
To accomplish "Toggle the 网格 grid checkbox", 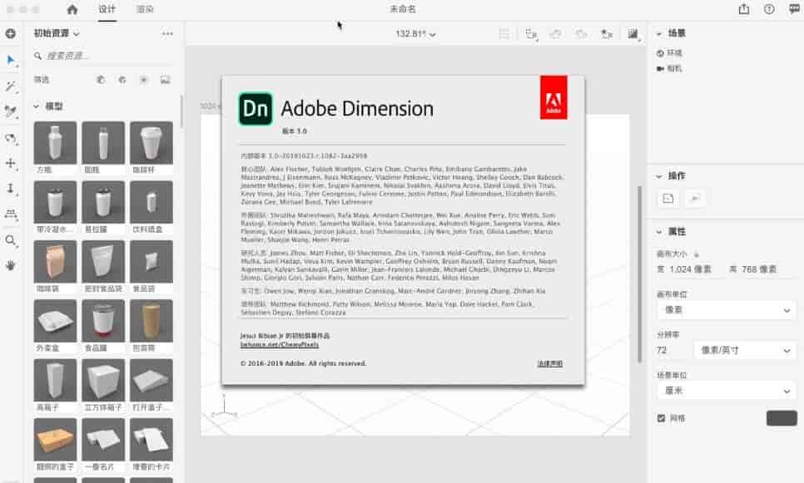I will [x=662, y=418].
